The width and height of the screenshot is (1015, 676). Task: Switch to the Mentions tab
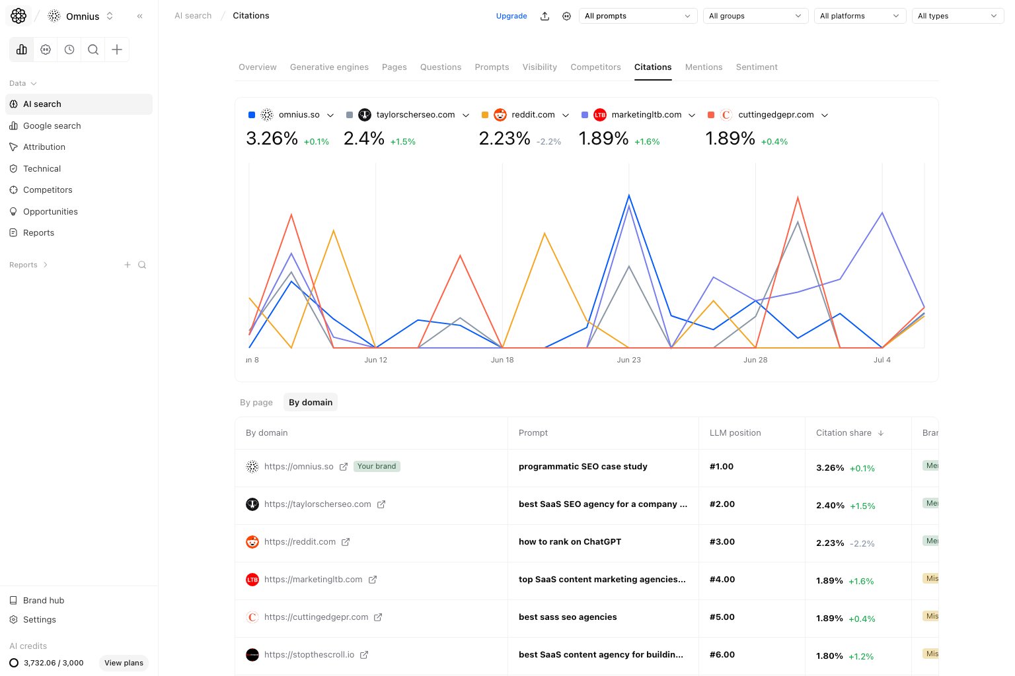click(x=704, y=67)
